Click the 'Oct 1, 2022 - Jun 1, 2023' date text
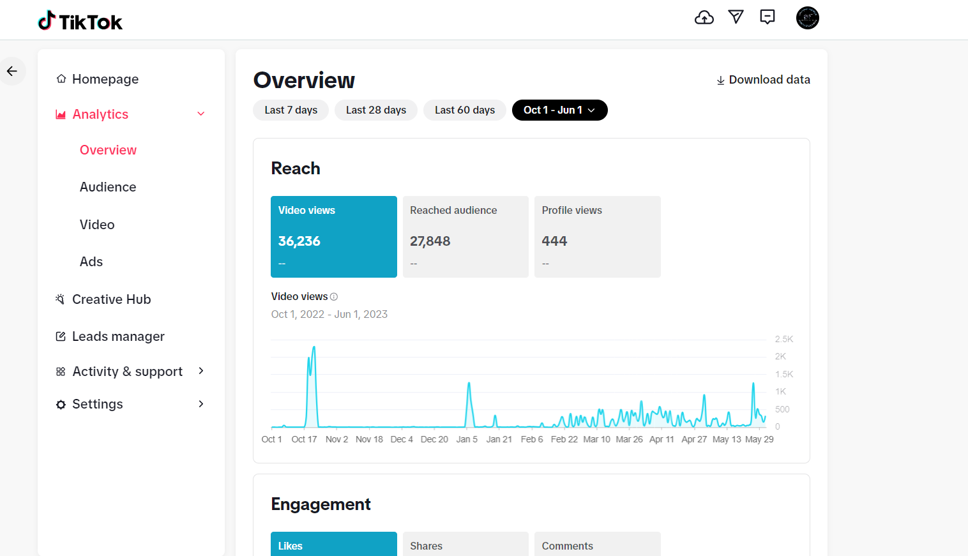The image size is (968, 556). click(329, 314)
